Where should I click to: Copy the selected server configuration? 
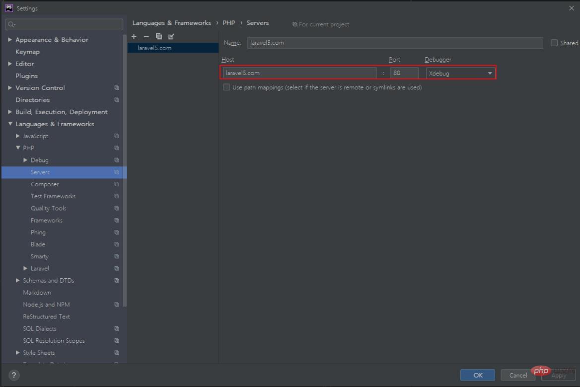pyautogui.click(x=159, y=36)
